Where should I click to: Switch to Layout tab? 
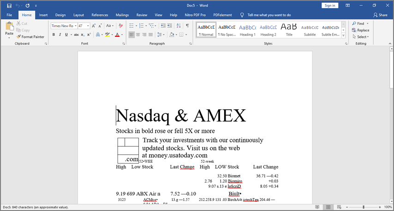78,15
